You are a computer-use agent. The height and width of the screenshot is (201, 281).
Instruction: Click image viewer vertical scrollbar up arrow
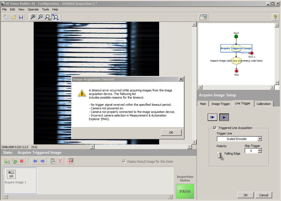tap(194, 24)
